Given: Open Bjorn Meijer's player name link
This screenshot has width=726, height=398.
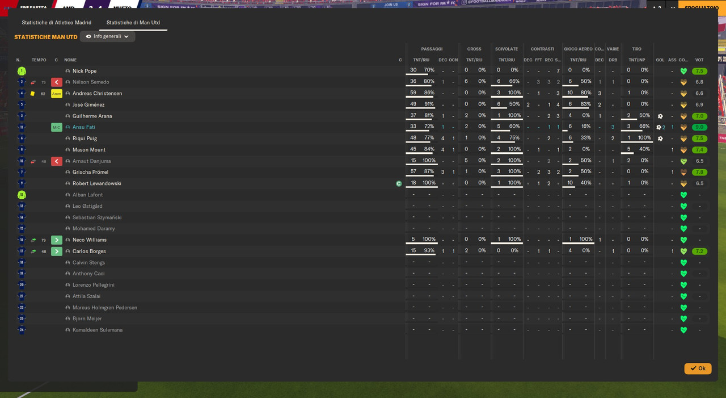Looking at the screenshot, I should pyautogui.click(x=87, y=319).
